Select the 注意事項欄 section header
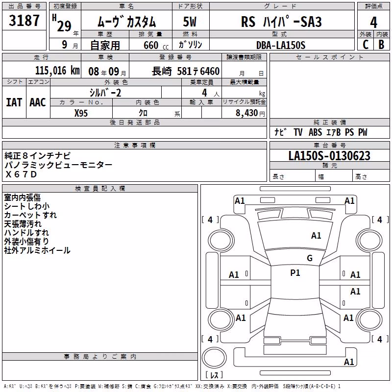392x392 pixels. (134, 145)
